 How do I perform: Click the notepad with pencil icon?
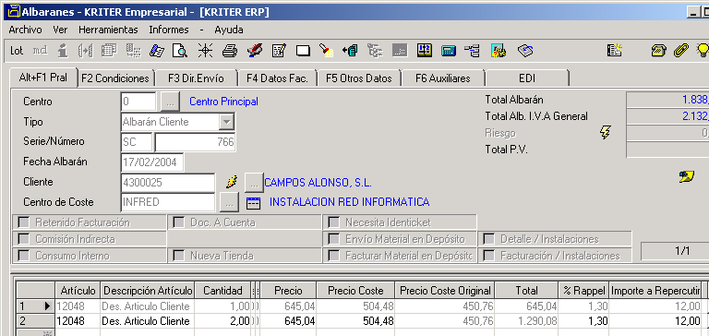[279, 51]
